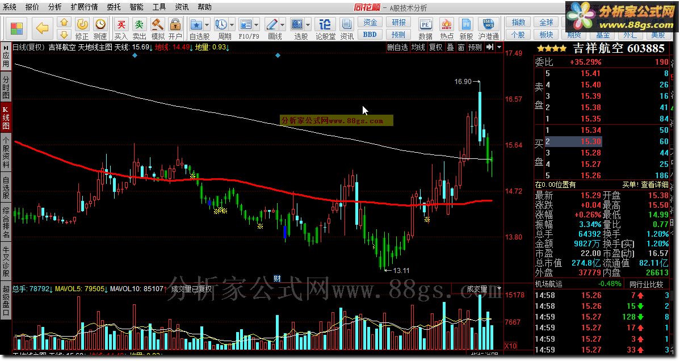
Task: Expand the 画线 dropdown arrow
Action: click(x=282, y=25)
